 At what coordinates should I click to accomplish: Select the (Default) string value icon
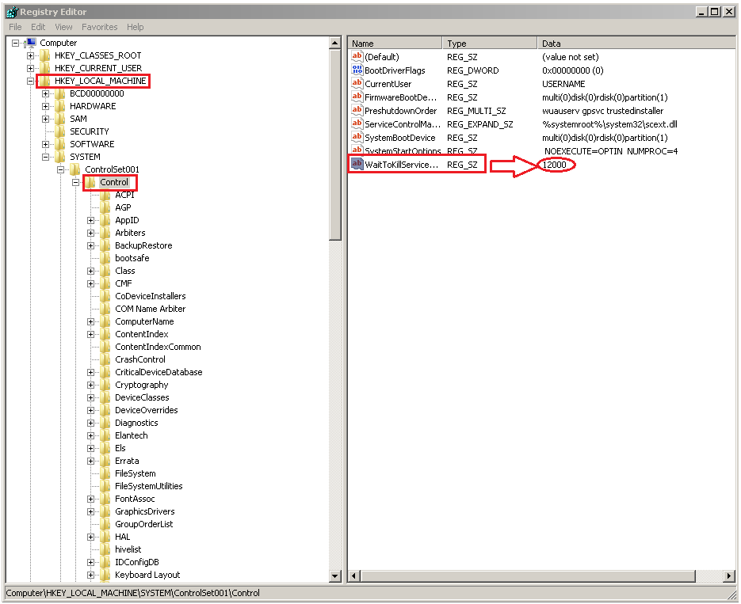tap(357, 56)
